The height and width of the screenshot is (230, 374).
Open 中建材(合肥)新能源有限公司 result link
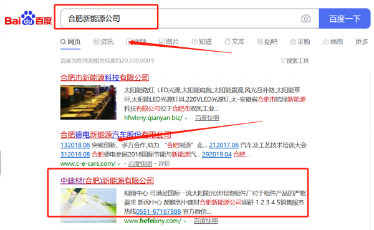[107, 181]
